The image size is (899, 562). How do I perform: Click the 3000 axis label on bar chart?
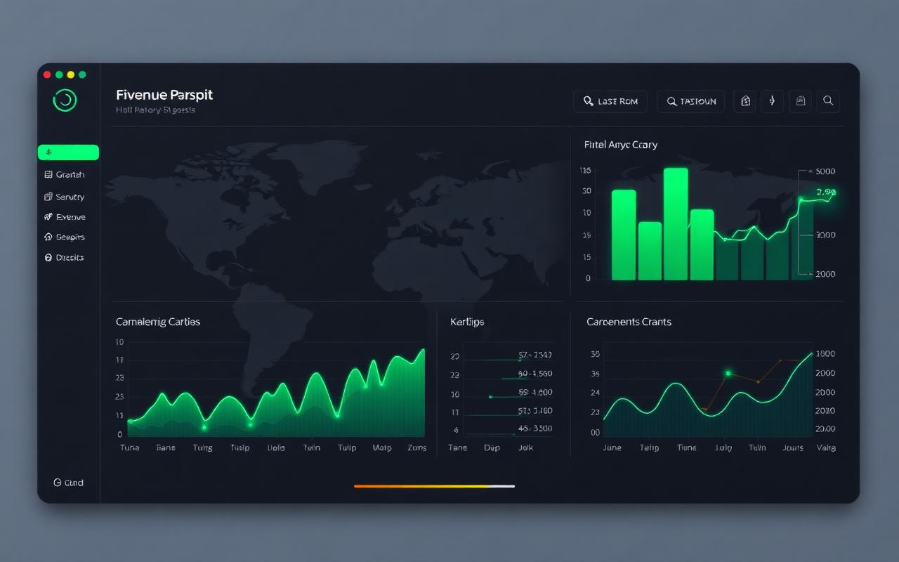825,235
